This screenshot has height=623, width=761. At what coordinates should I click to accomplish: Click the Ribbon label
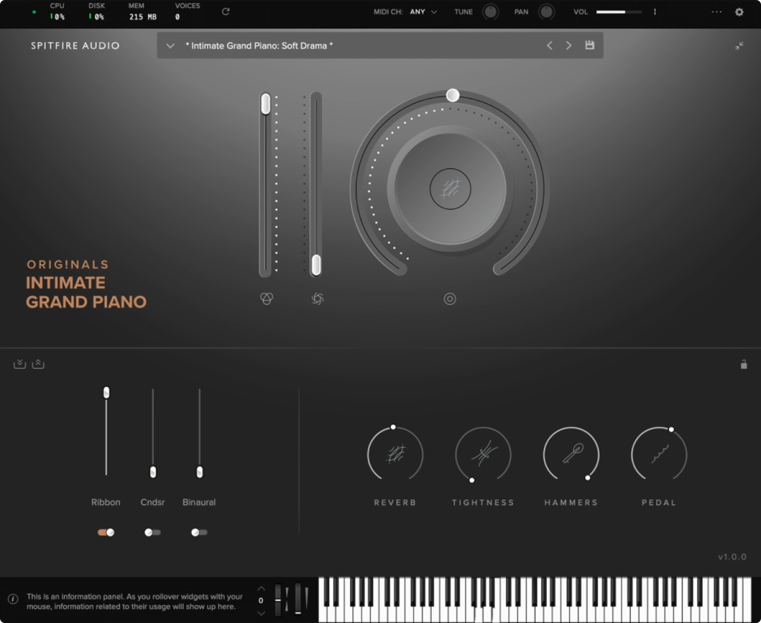[106, 502]
